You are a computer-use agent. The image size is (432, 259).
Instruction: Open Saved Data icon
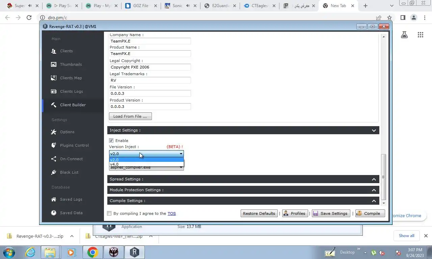click(x=54, y=213)
